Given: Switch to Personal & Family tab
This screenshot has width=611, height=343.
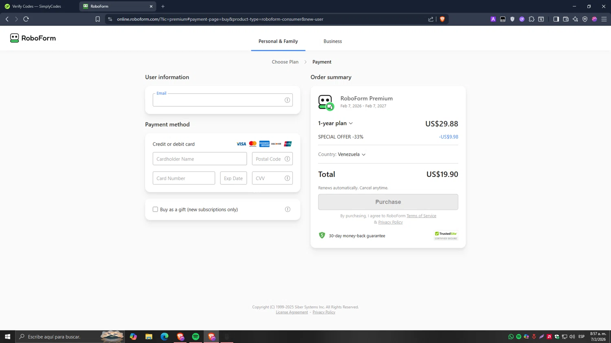Looking at the screenshot, I should point(278,41).
